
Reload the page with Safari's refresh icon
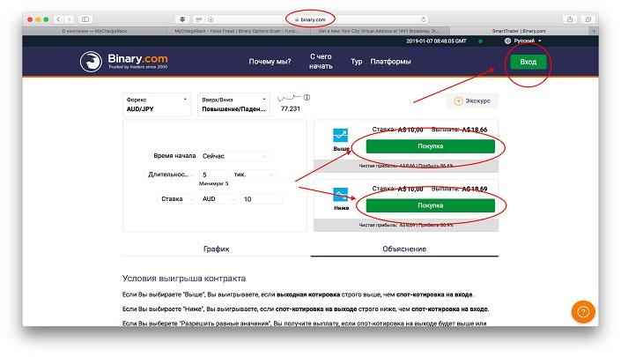coord(425,19)
